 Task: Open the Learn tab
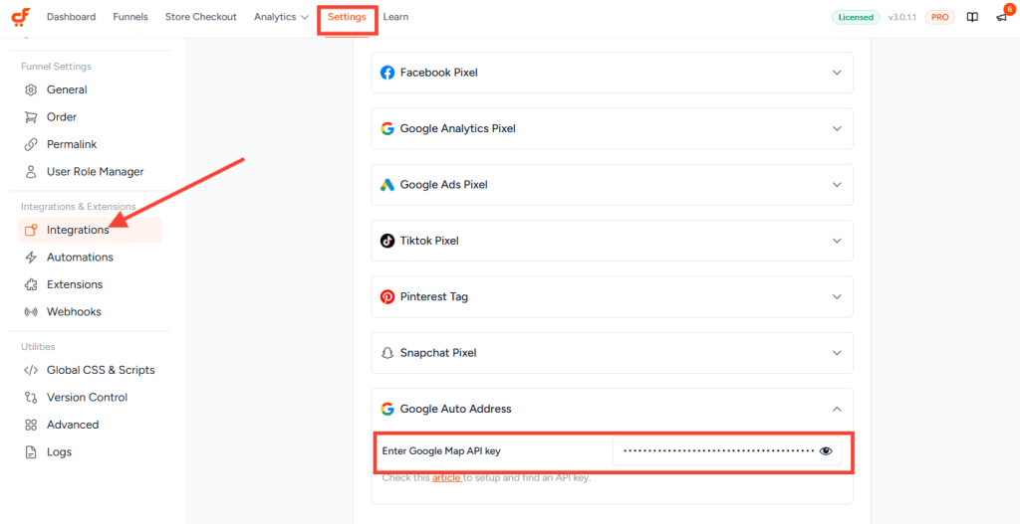pos(395,17)
